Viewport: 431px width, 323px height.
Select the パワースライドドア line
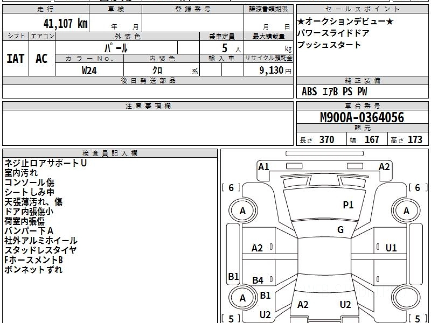333,33
